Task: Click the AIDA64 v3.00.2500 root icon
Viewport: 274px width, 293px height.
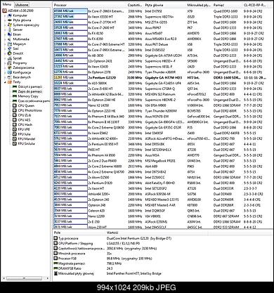Action: (x=4, y=11)
